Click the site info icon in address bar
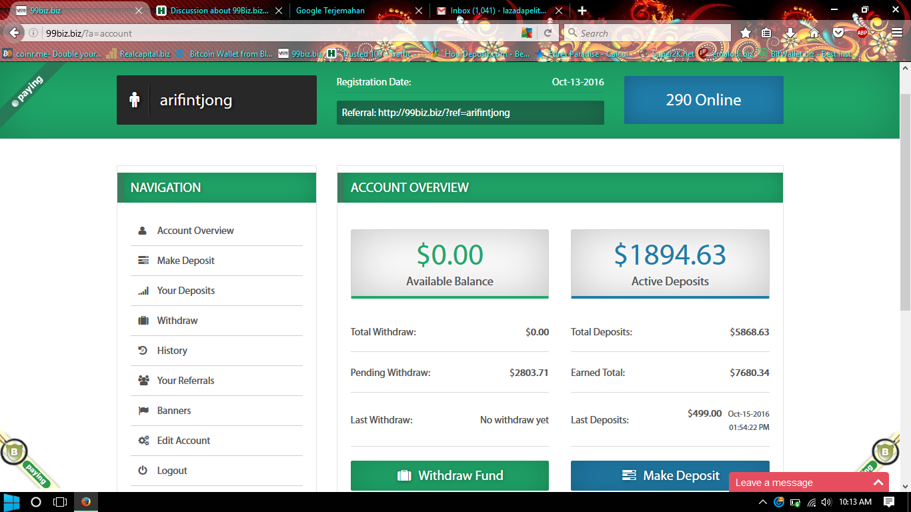The height and width of the screenshot is (512, 911). coord(33,33)
